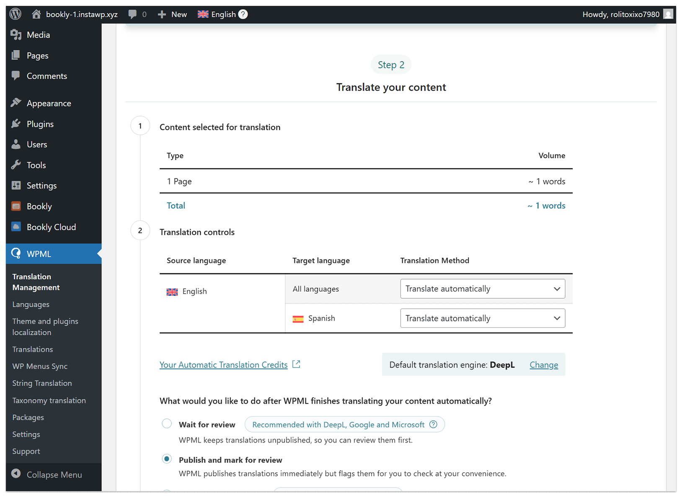Click the Tools wrench icon
Viewport: 682px width, 497px height.
pos(16,165)
